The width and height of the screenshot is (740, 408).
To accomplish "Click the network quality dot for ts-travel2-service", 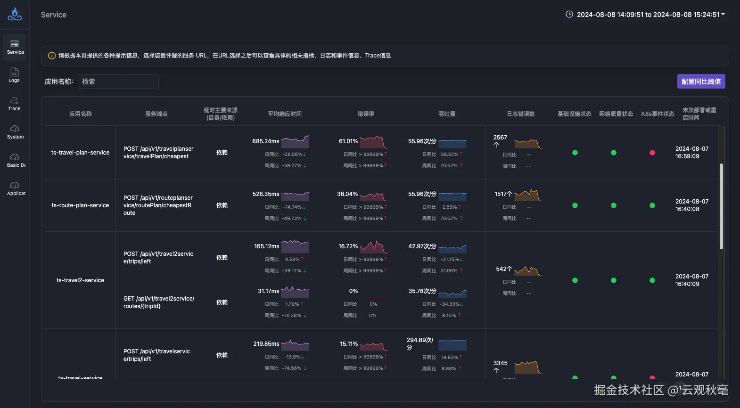I will pos(614,280).
